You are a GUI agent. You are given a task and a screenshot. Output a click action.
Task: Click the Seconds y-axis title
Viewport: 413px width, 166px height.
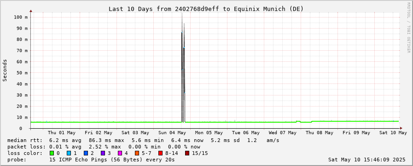[x=5, y=70]
